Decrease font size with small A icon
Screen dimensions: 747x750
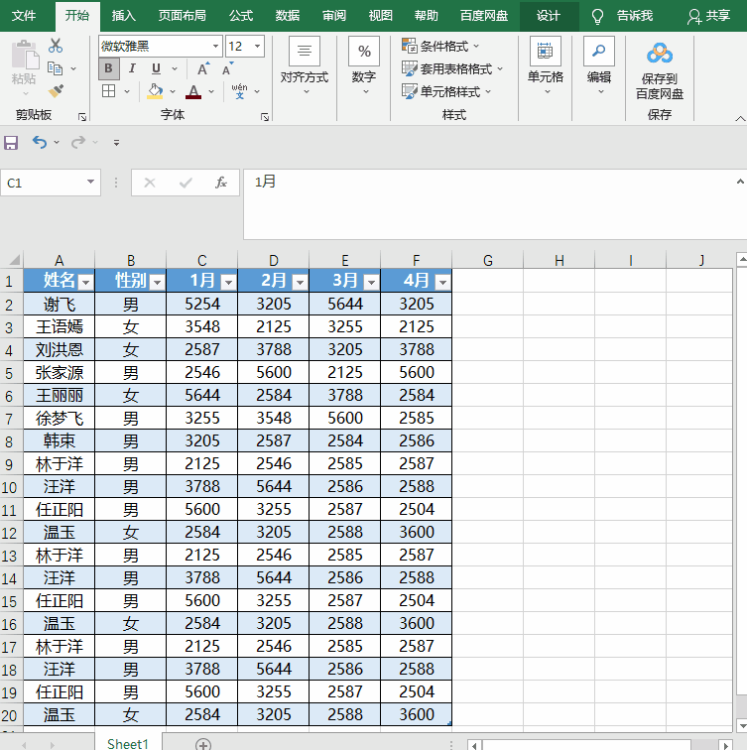(x=227, y=68)
